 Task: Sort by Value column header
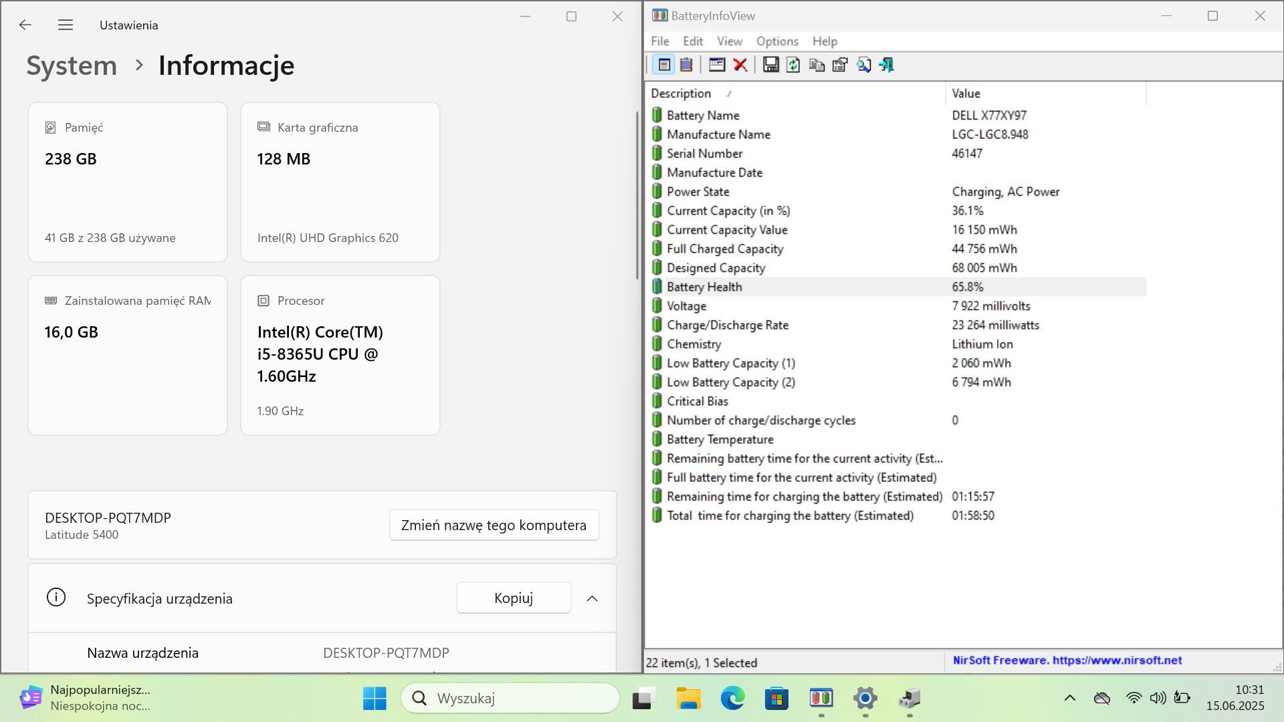1045,94
